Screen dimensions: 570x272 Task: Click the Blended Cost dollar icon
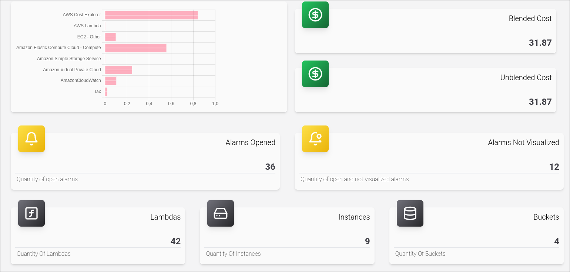pos(315,15)
